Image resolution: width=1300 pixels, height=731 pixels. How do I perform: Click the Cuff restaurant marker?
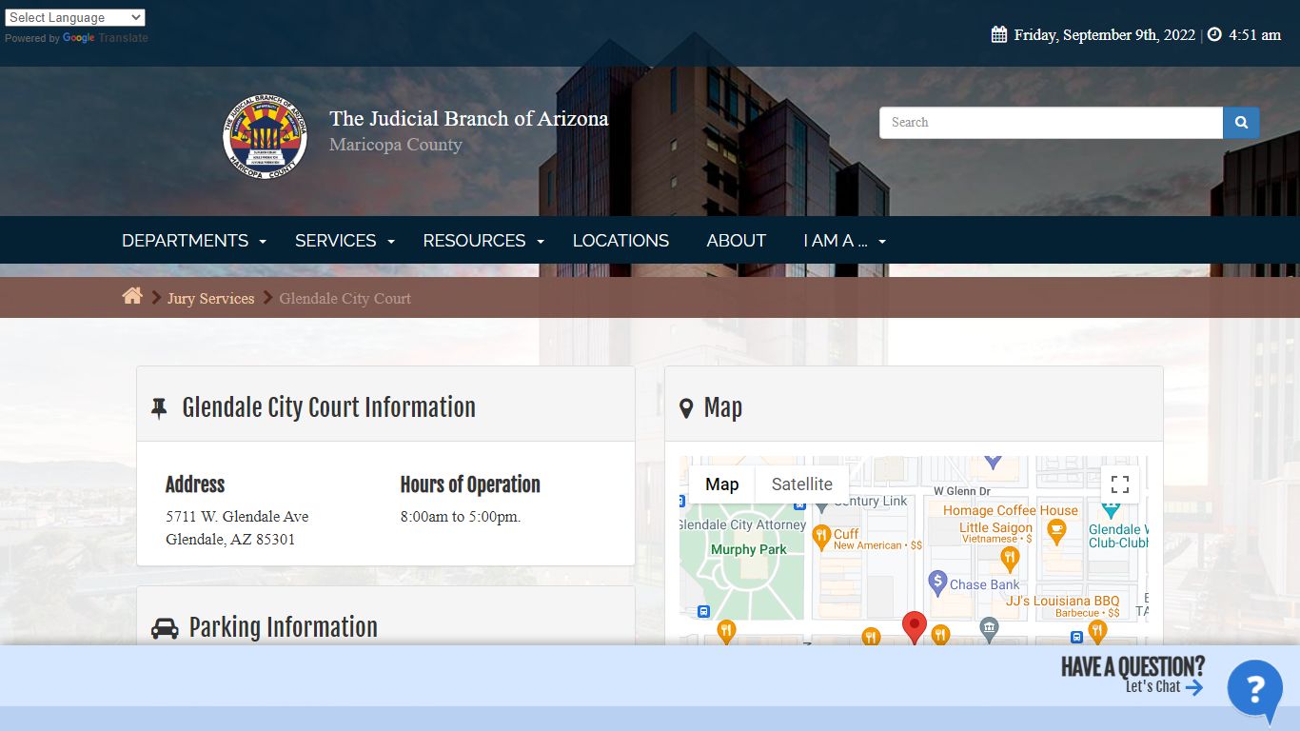pos(821,538)
